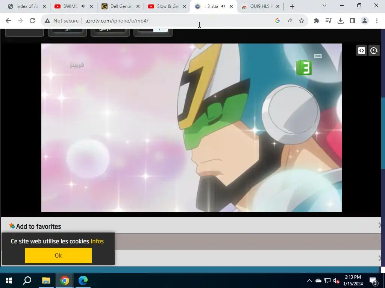
Task: Open the Windows Start menu
Action: 9,280
